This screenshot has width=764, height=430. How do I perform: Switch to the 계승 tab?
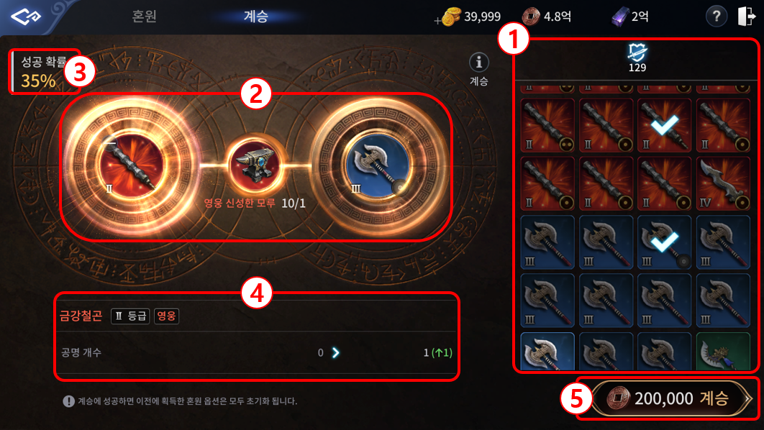tap(256, 16)
